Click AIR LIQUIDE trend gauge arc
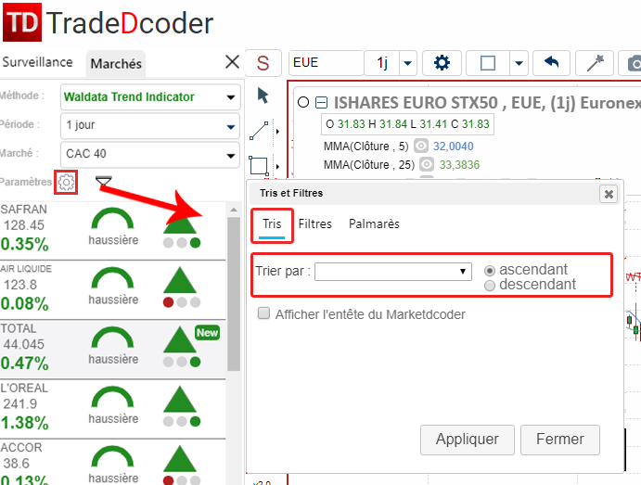The image size is (641, 485). point(113,277)
